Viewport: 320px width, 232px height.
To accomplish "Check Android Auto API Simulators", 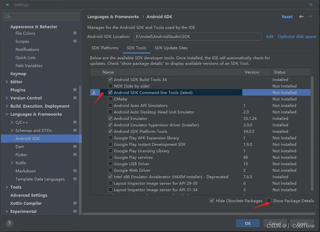I will [x=110, y=105].
